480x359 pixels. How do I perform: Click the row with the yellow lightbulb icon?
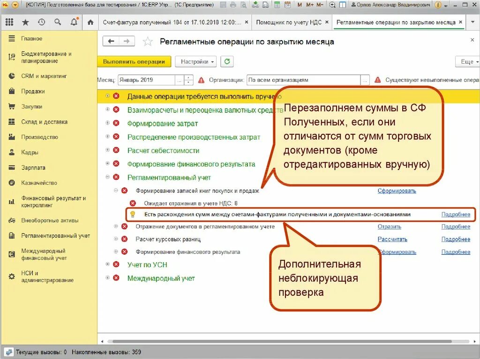pyautogui.click(x=301, y=214)
